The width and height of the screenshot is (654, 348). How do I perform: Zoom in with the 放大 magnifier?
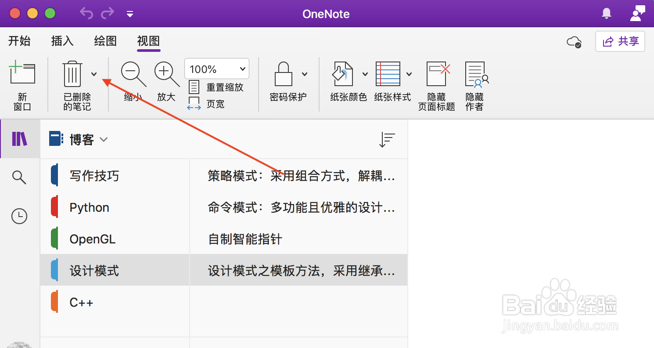[x=166, y=75]
